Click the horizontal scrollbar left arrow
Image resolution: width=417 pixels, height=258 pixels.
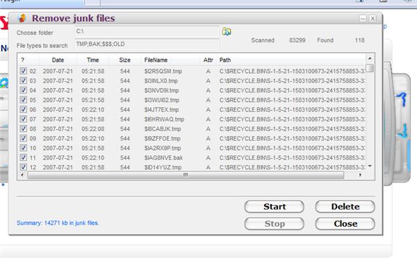[x=22, y=175]
